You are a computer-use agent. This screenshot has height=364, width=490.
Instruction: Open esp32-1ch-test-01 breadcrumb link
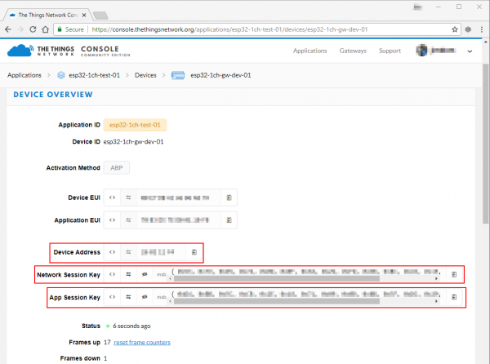(95, 75)
